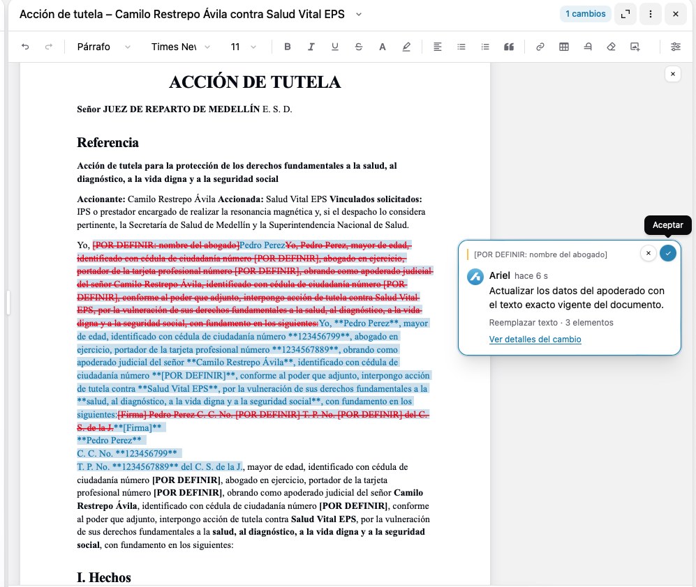
Task: Toggle underline formatting
Action: point(335,47)
